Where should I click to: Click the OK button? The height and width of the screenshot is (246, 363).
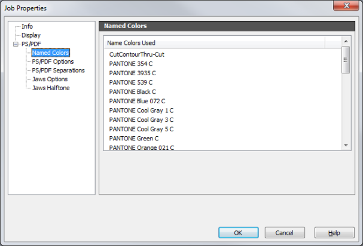tap(239, 233)
